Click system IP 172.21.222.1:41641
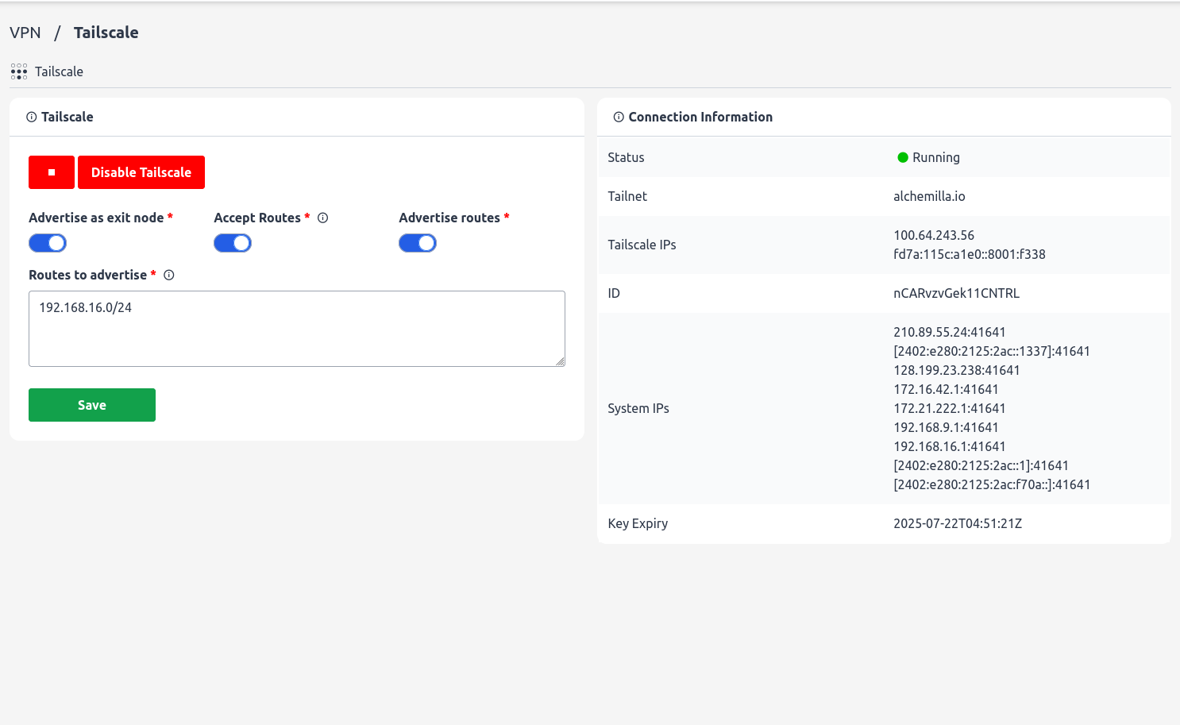1180x725 pixels. tap(950, 408)
